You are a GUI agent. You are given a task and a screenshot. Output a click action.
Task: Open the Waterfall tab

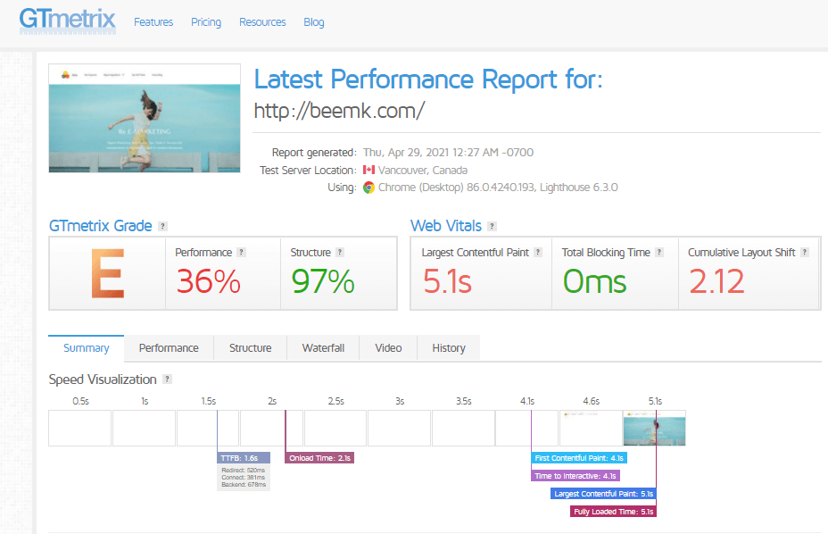tap(323, 348)
